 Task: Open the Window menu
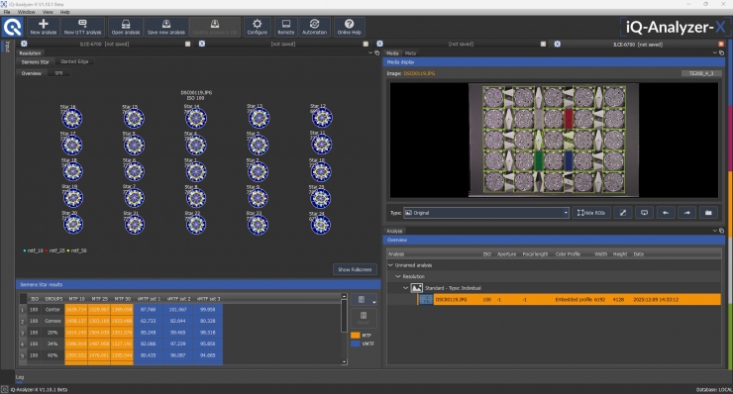(26, 12)
